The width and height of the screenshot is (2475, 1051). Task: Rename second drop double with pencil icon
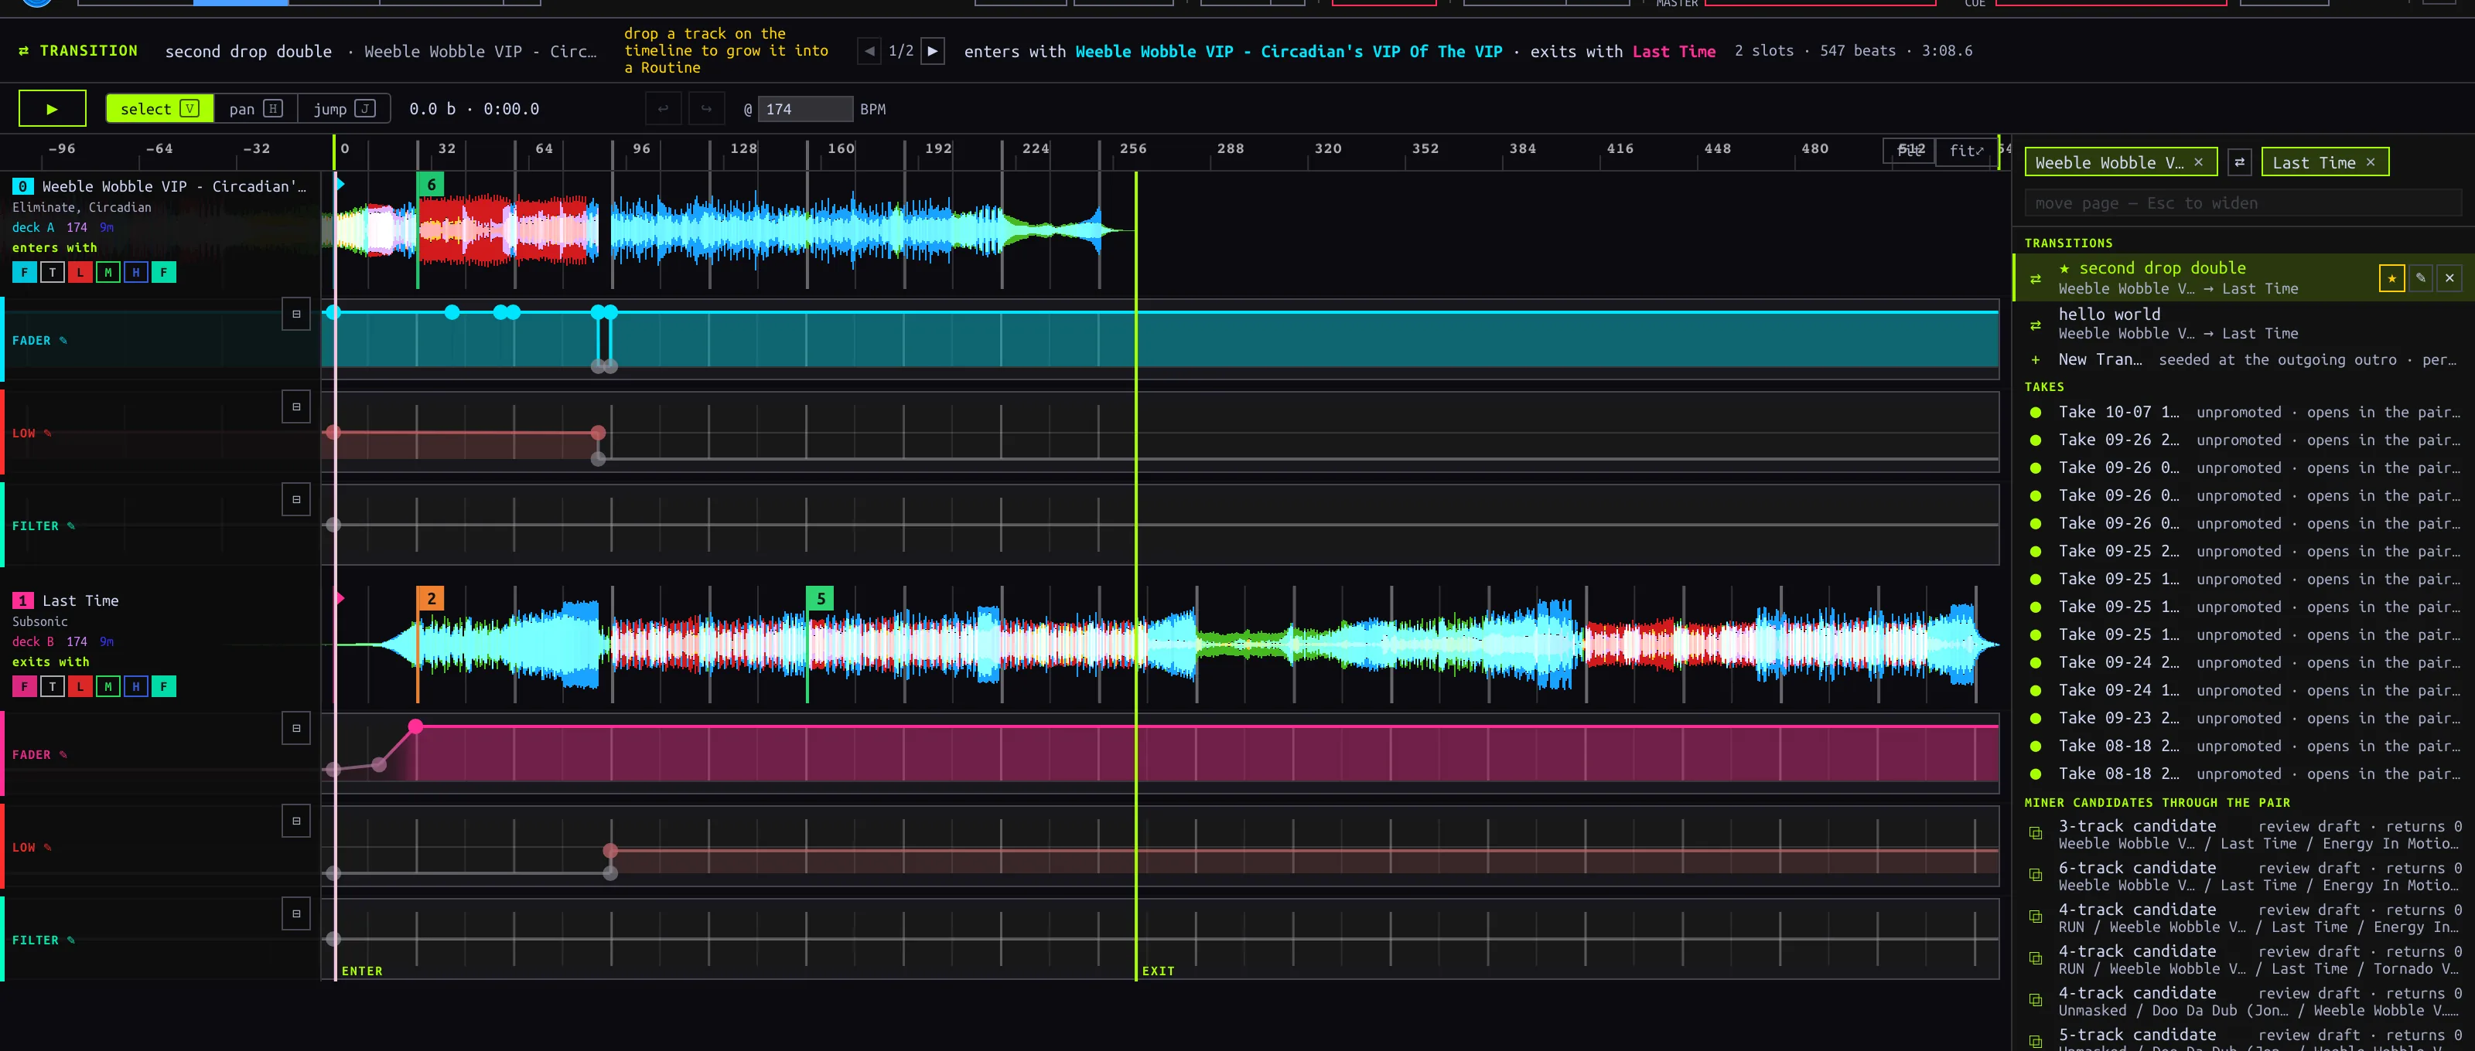point(2421,278)
